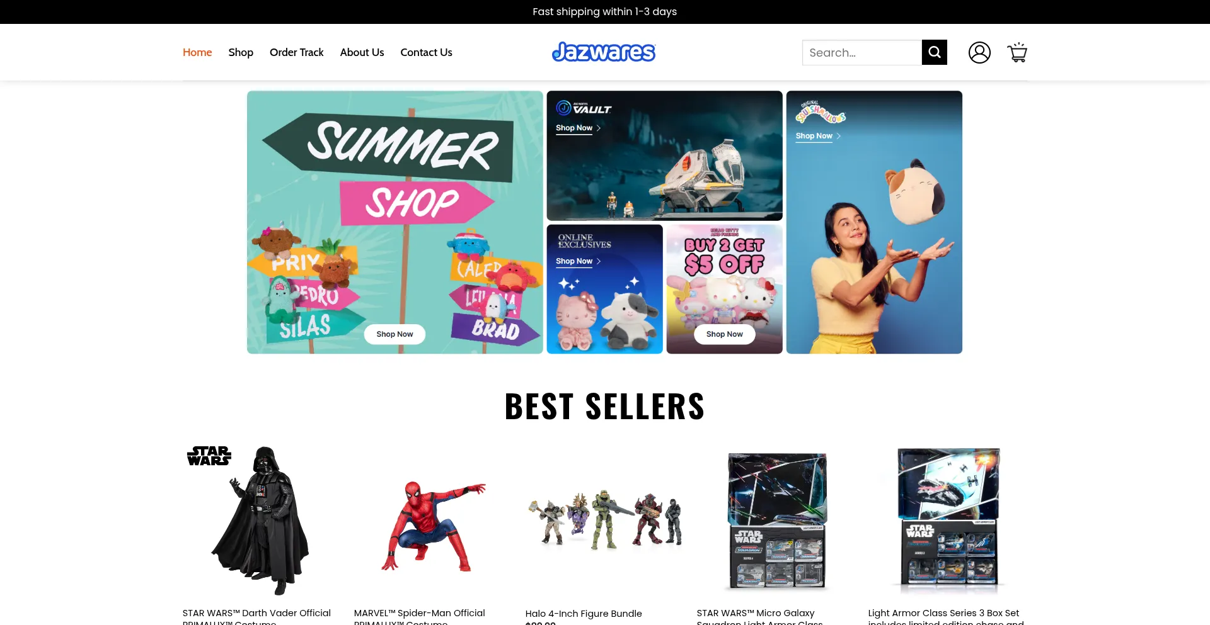Viewport: 1210px width, 625px height.
Task: Click the Star Wars logo on Darth Vader product
Action: (x=209, y=456)
